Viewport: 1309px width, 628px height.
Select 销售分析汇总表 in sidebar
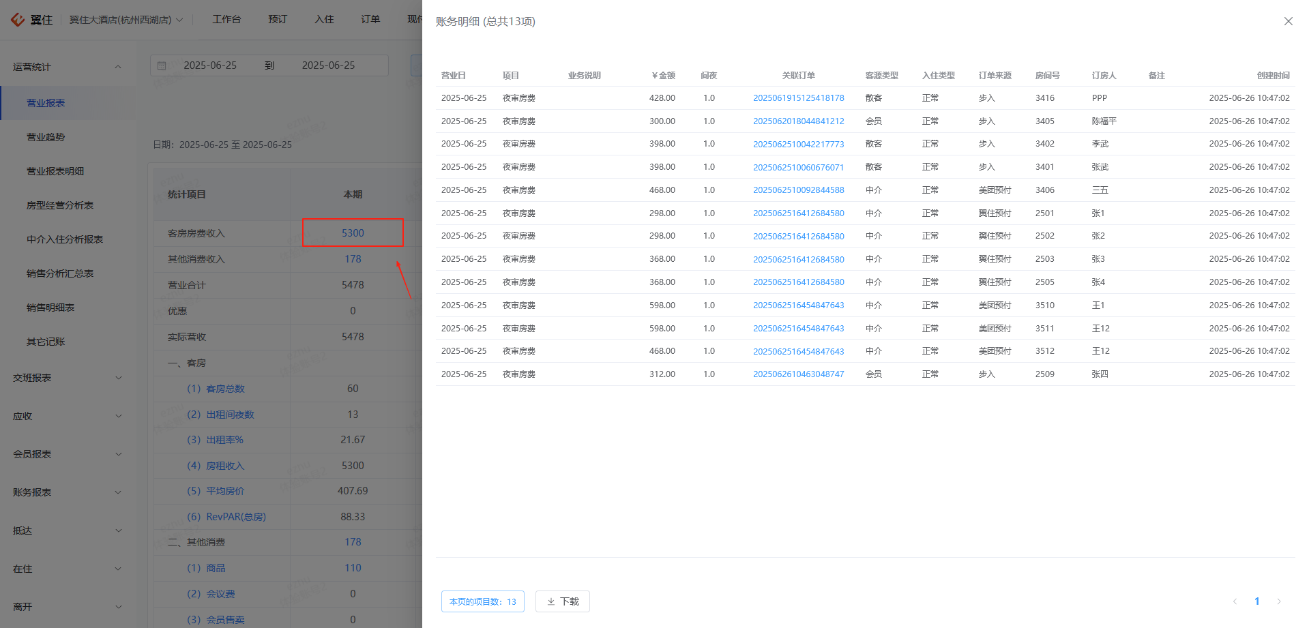pyautogui.click(x=67, y=273)
